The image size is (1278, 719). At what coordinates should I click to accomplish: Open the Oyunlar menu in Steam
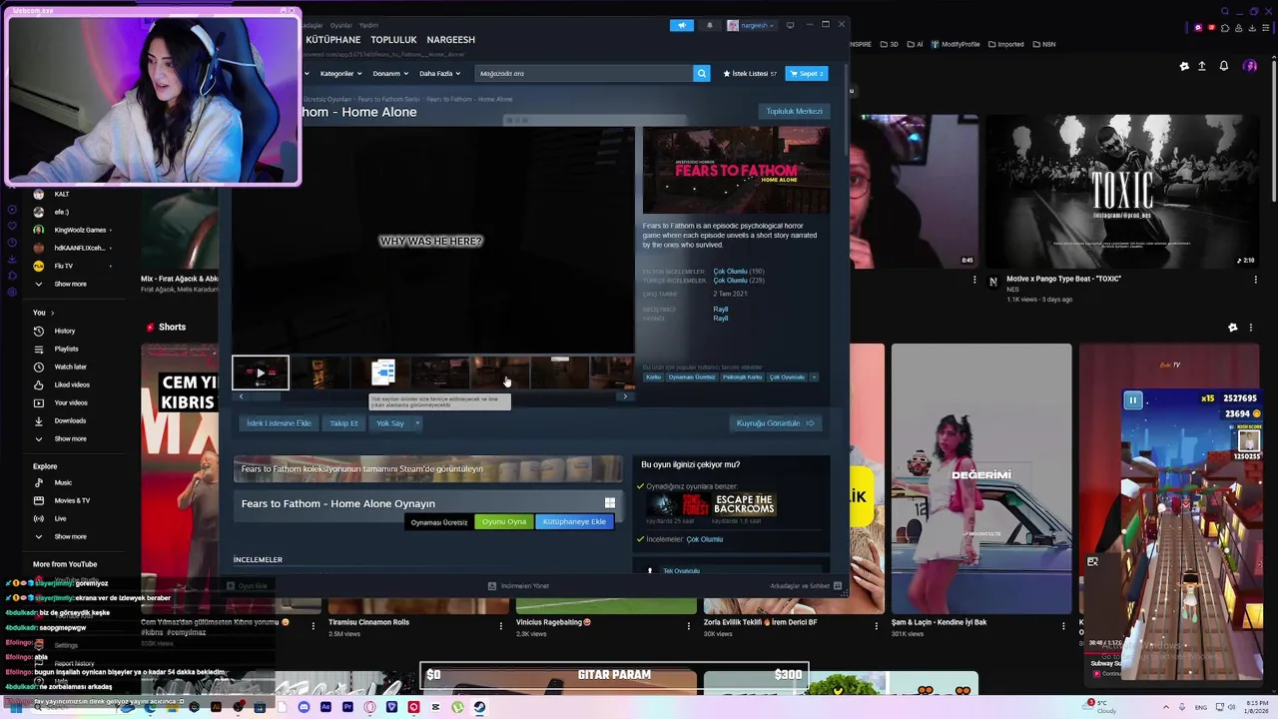(341, 25)
